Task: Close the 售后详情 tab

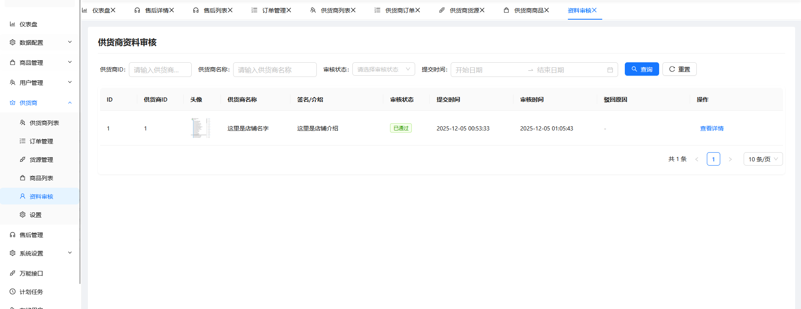Action: [x=172, y=10]
